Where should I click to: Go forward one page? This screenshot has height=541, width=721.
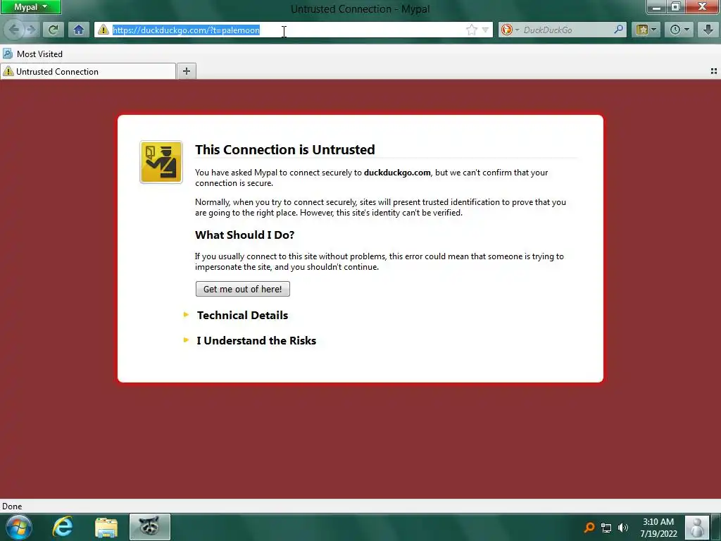[31, 30]
